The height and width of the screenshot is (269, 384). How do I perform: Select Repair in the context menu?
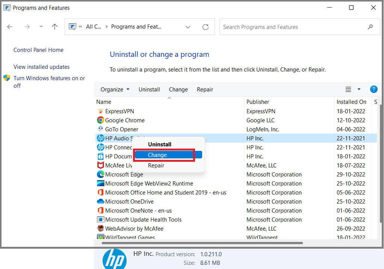tap(156, 165)
